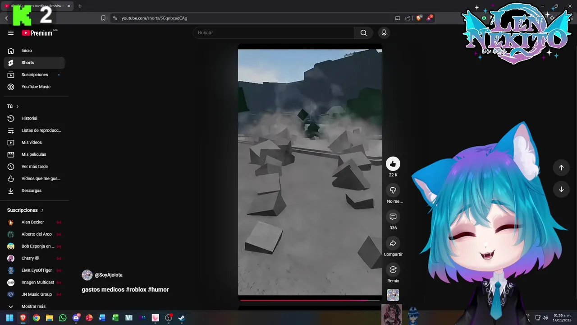Screen dimensions: 577x325
Task: Expand the Tú section chevron
Action: [x=18, y=107]
